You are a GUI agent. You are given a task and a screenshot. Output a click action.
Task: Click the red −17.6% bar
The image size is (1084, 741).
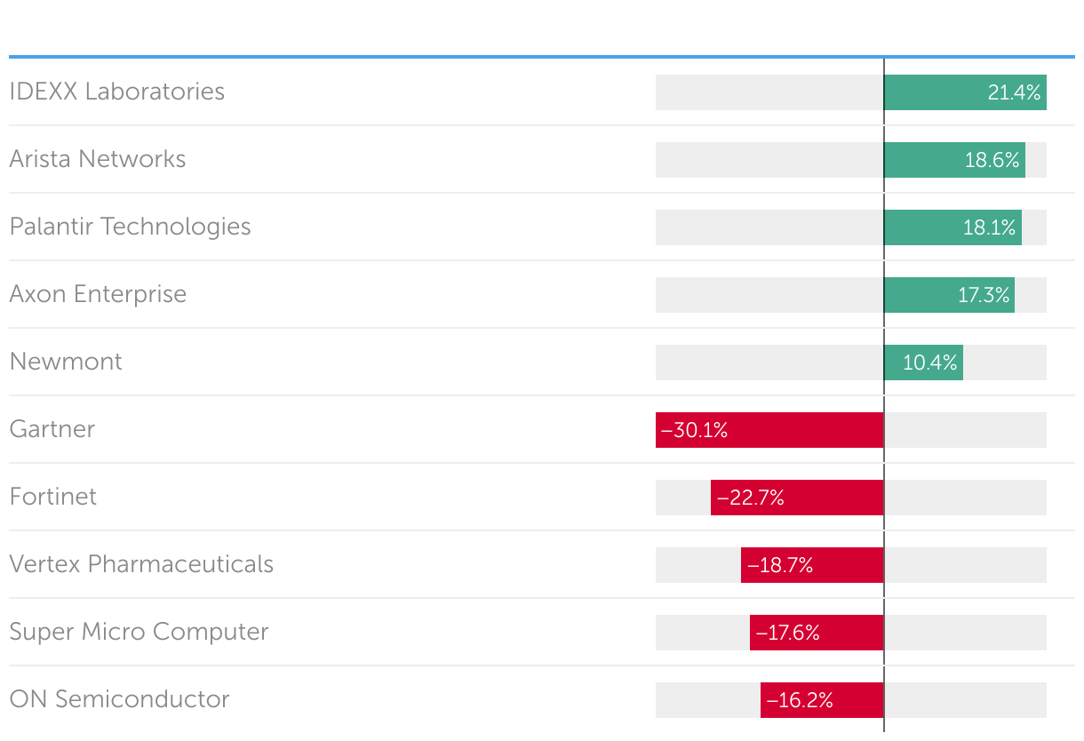point(817,633)
